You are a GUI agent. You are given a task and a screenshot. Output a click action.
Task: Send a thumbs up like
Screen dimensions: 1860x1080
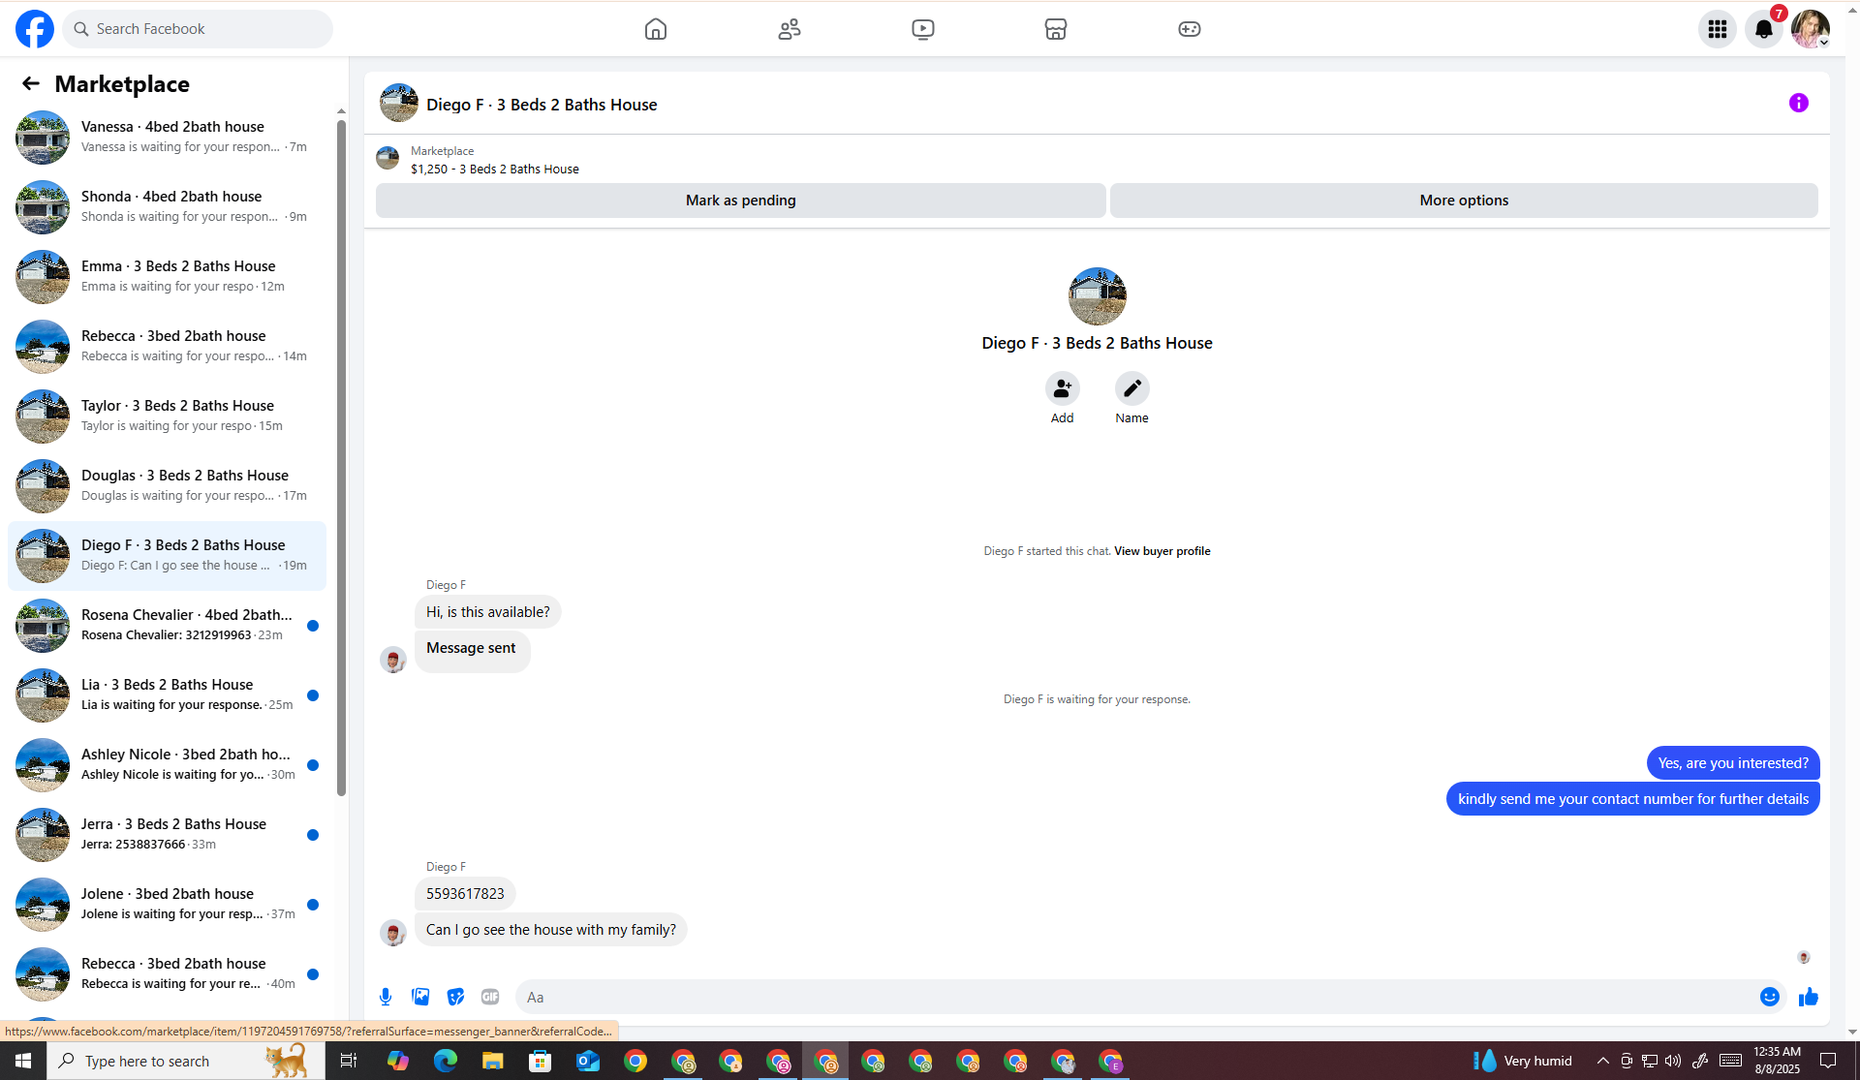pos(1808,997)
